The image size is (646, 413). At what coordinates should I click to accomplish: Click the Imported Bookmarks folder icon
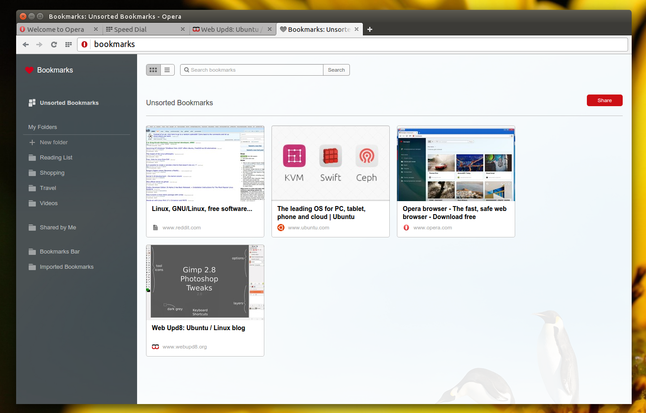click(x=32, y=267)
